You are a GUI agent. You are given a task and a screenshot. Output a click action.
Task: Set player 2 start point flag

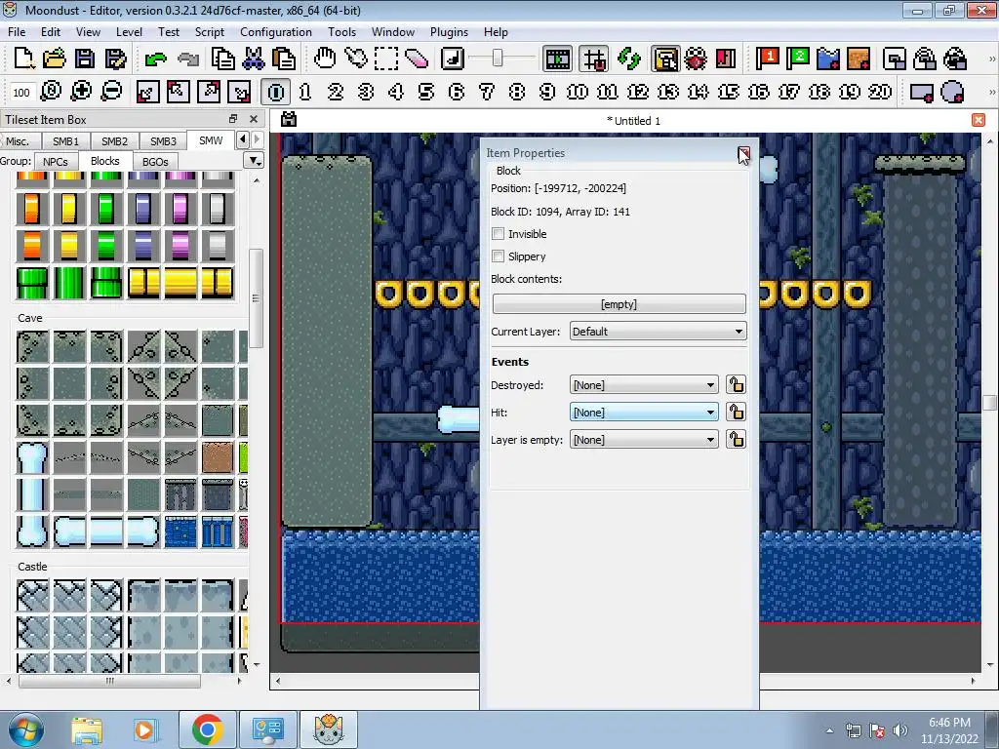pyautogui.click(x=798, y=59)
